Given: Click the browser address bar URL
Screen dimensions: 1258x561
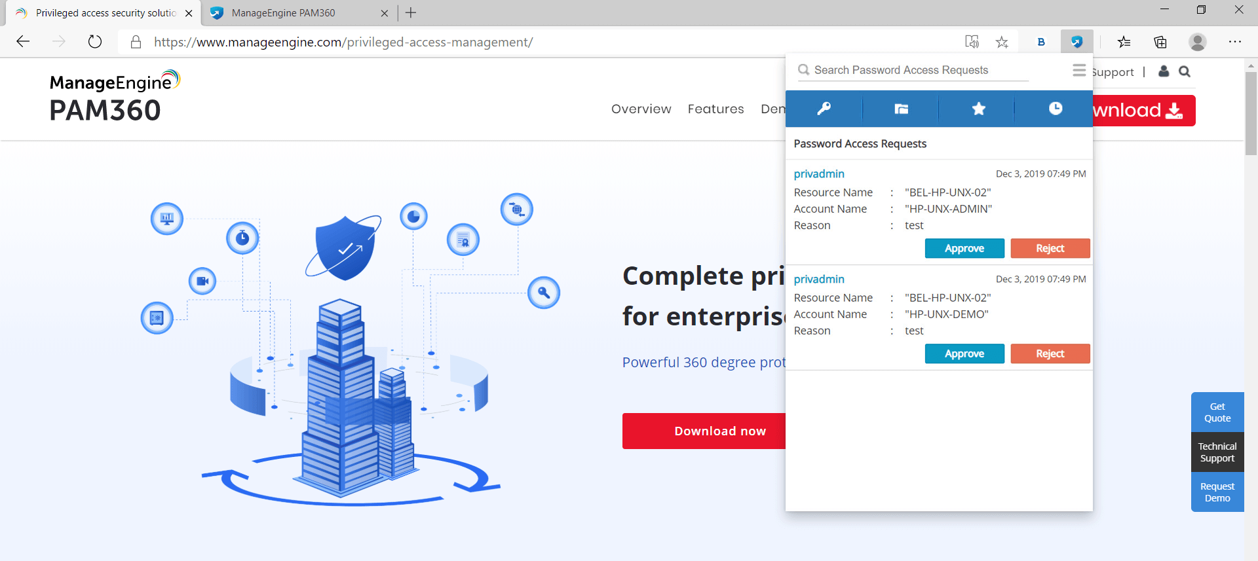Looking at the screenshot, I should point(343,42).
